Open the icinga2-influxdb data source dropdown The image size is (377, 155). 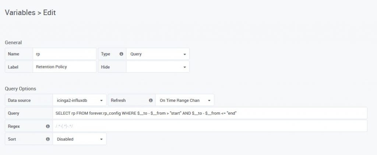pyautogui.click(x=80, y=100)
